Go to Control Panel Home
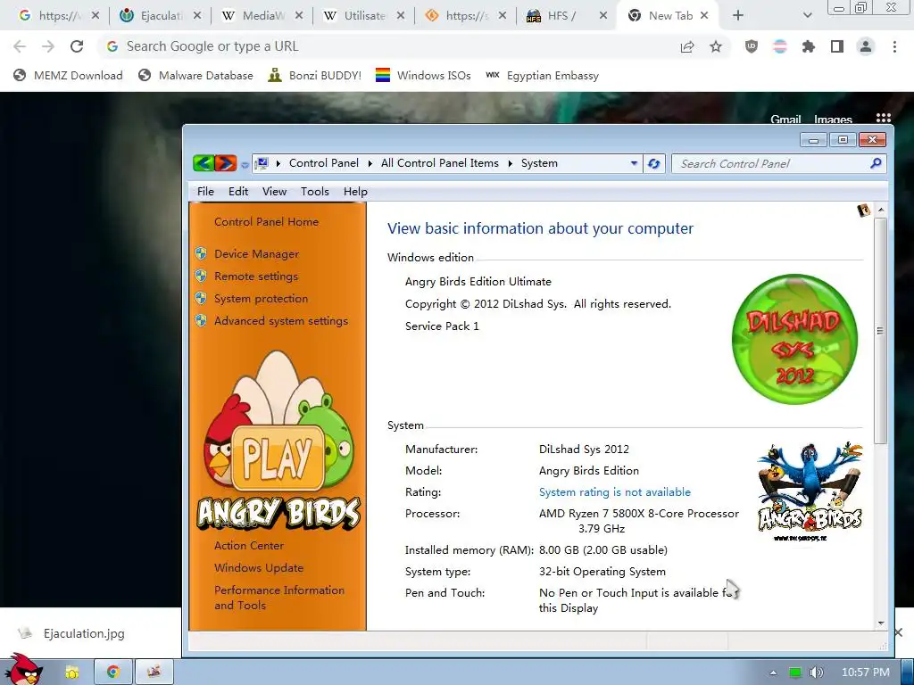Viewport: 914px width, 685px height. pos(266,222)
